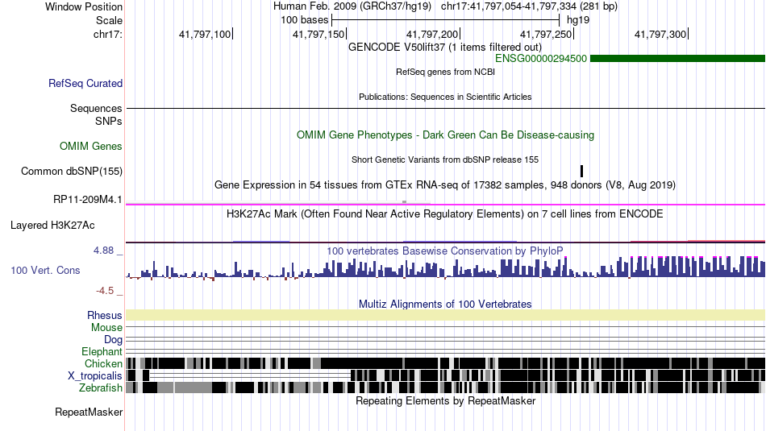This screenshot has width=766, height=431.
Task: Open the RefSeq Curated track label
Action: tap(85, 84)
